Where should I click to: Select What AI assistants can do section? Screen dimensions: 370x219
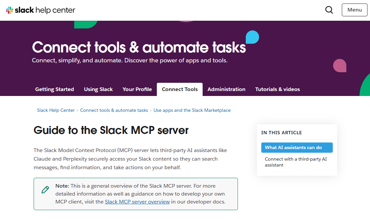(297, 148)
